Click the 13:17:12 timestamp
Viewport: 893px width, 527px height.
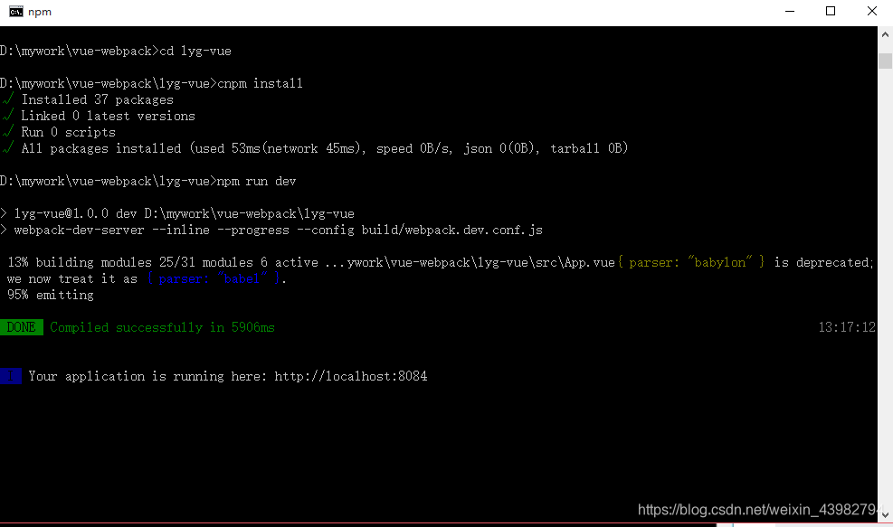pos(847,327)
